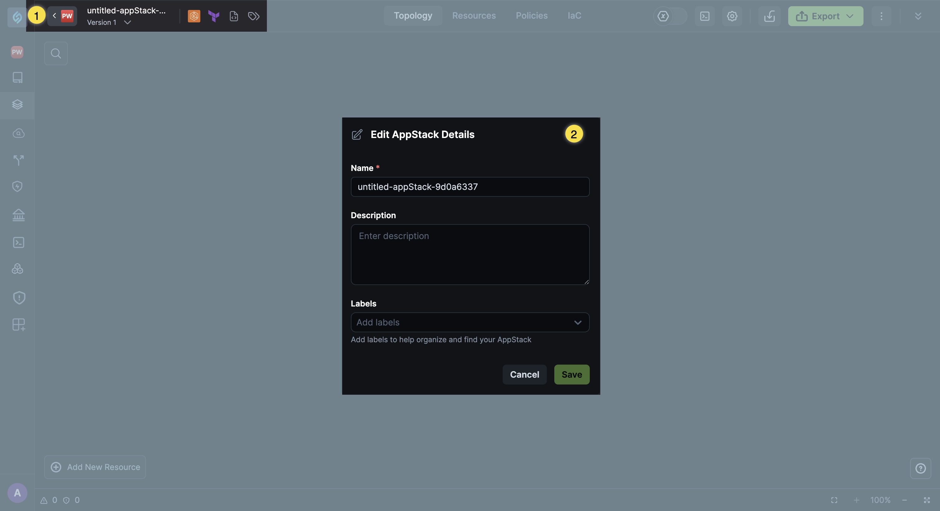The width and height of the screenshot is (940, 511).
Task: Click the fullscreen expand icon
Action: [x=927, y=500]
